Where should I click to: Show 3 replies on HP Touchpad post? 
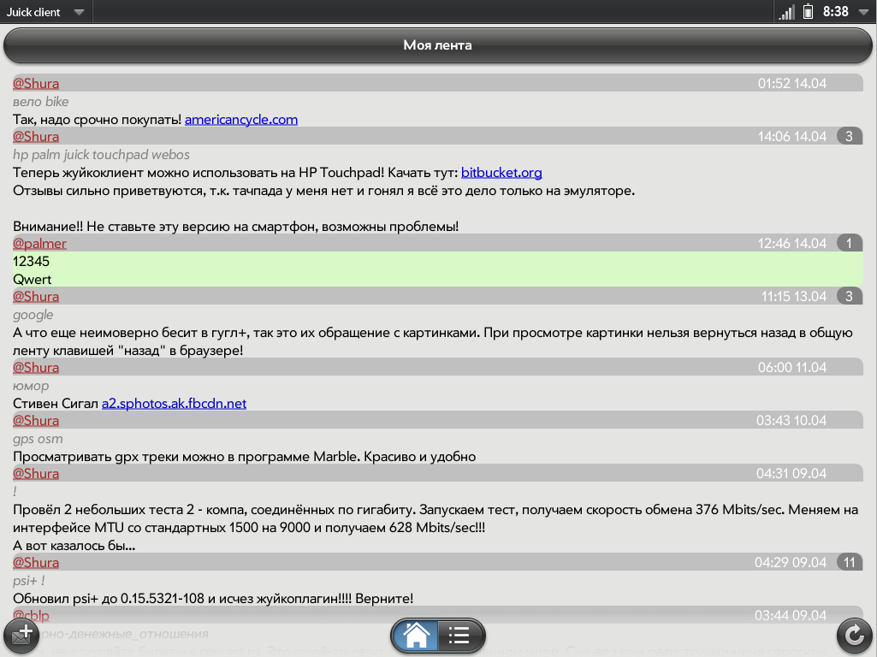[849, 137]
